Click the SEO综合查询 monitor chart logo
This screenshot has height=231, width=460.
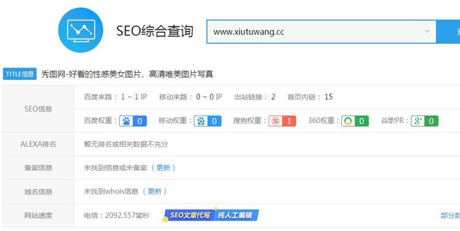[x=81, y=30]
